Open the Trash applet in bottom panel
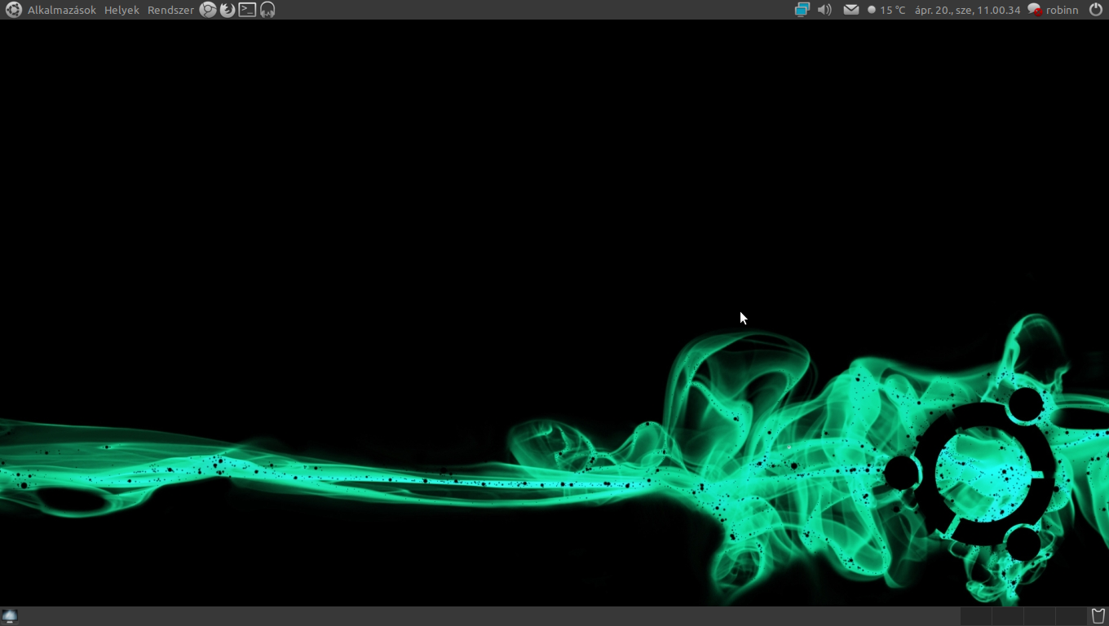Screen dimensions: 1109x626 (x=1098, y=616)
